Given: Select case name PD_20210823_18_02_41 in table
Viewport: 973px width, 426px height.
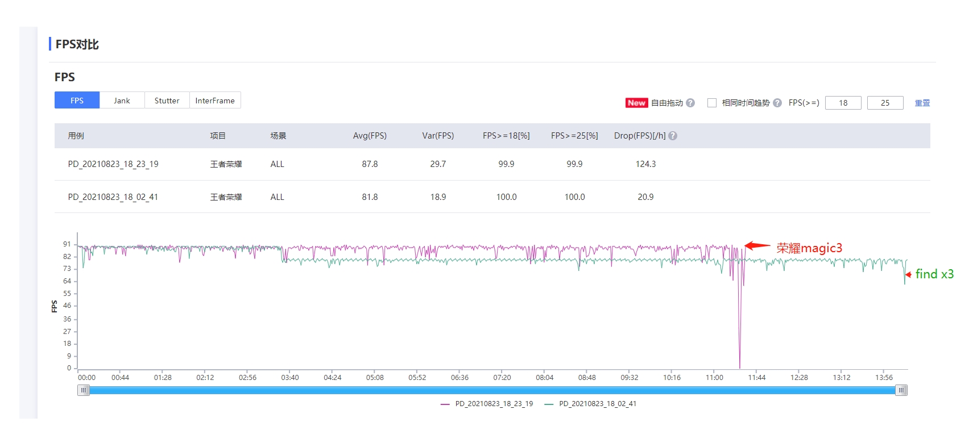Looking at the screenshot, I should click(113, 197).
